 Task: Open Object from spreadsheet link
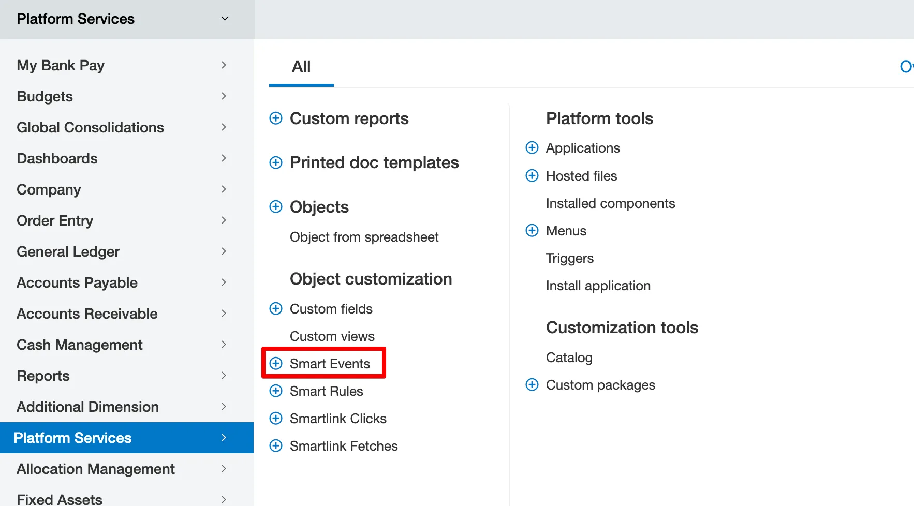pyautogui.click(x=364, y=237)
